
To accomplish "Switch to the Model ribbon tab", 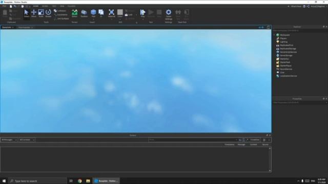I will (45, 6).
